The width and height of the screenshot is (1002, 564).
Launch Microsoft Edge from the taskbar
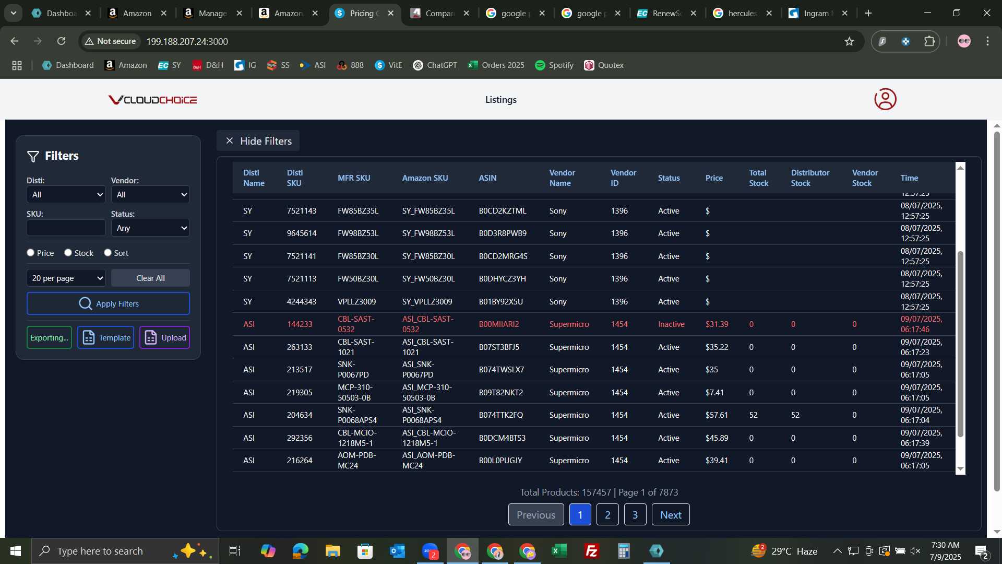pyautogui.click(x=300, y=551)
